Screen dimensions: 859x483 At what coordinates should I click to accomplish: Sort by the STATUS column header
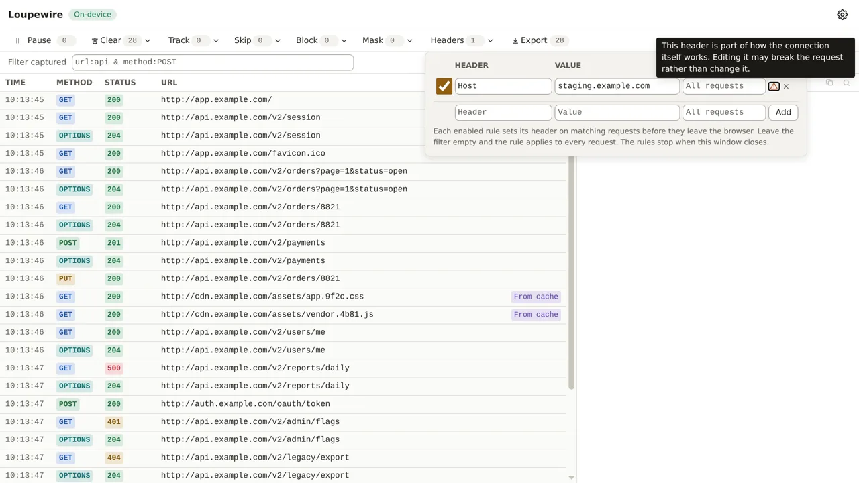120,83
